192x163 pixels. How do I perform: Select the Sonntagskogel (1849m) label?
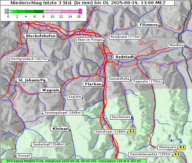click(63, 113)
